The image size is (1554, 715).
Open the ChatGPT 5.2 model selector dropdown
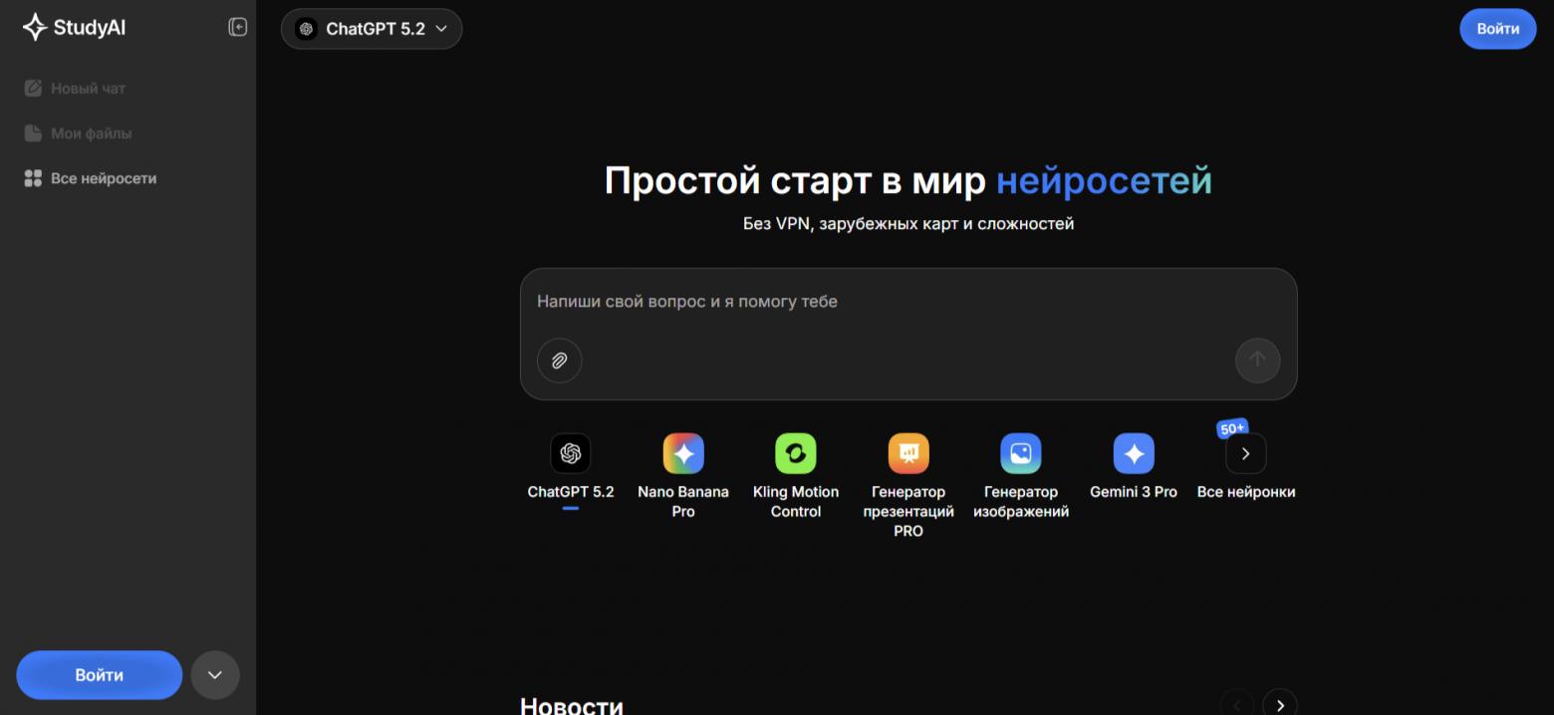coord(371,29)
